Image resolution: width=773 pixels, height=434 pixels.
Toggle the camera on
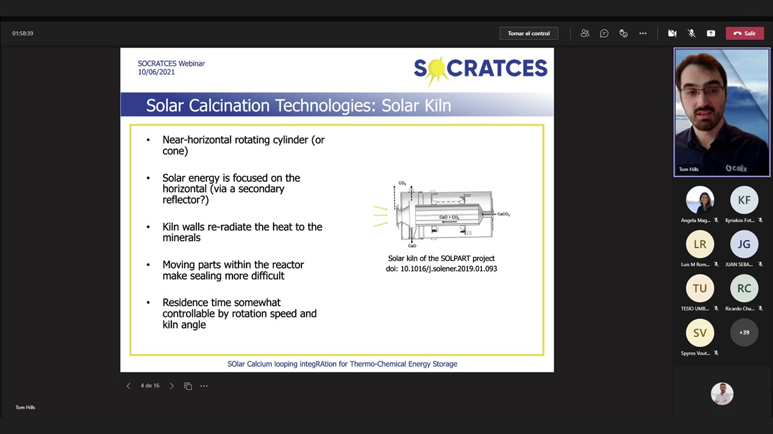pyautogui.click(x=672, y=33)
